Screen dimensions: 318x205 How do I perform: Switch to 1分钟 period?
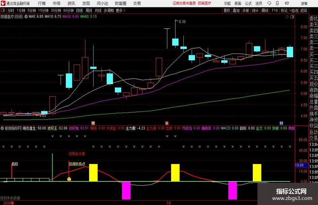21,10
